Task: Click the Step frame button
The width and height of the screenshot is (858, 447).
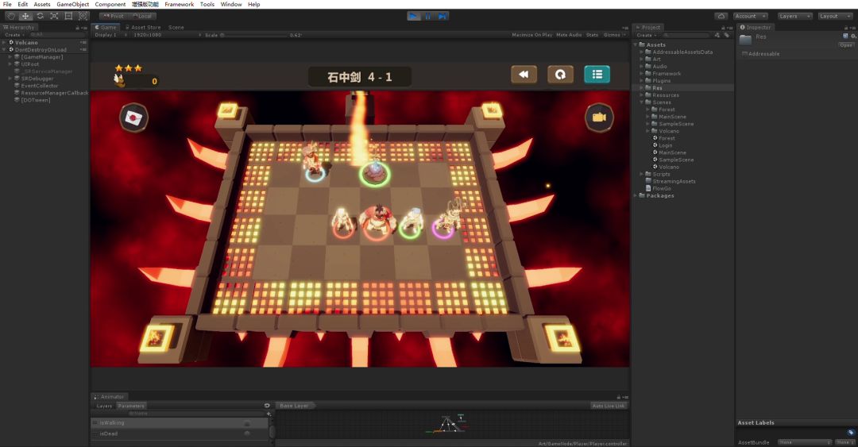Action: point(443,16)
